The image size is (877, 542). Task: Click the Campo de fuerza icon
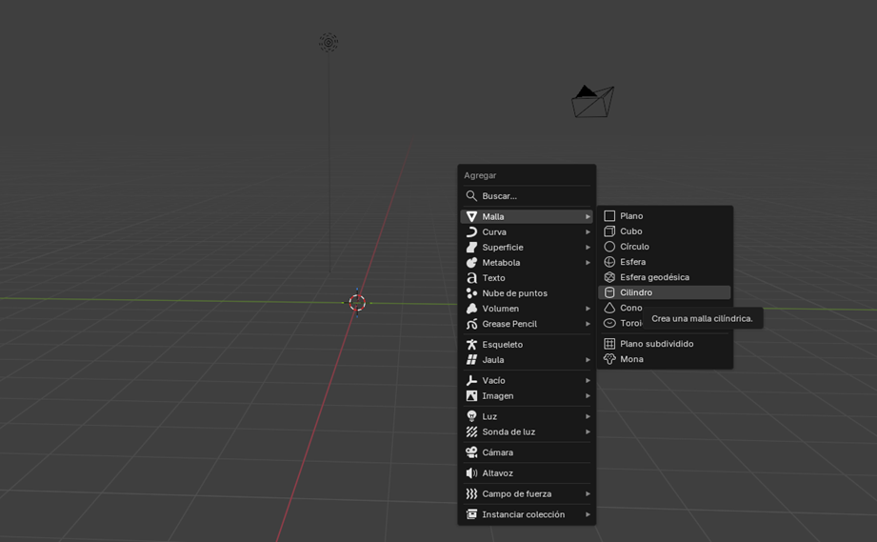[x=471, y=494]
